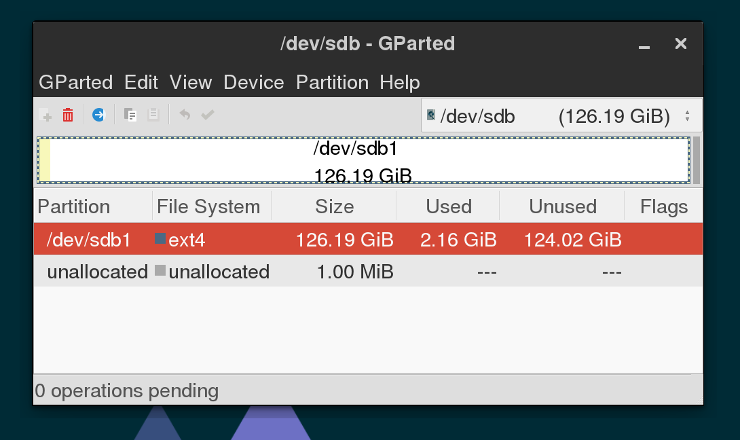The image size is (740, 440).
Task: Click the Copy partition toolbar icon
Action: coord(130,115)
